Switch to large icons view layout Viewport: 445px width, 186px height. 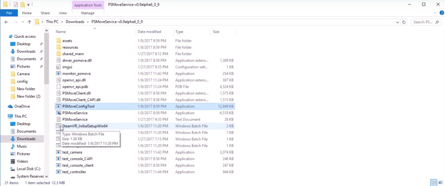[x=440, y=182]
